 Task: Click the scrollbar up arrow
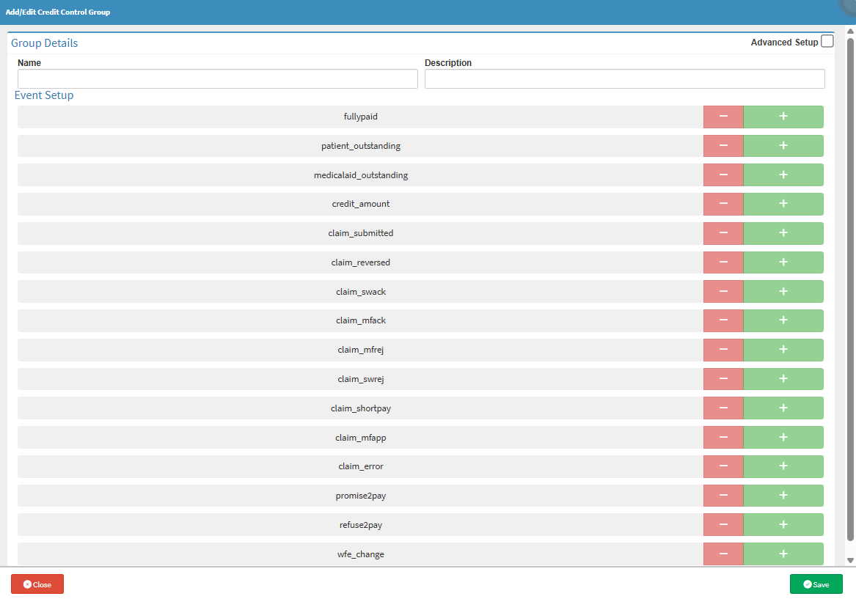(x=850, y=31)
